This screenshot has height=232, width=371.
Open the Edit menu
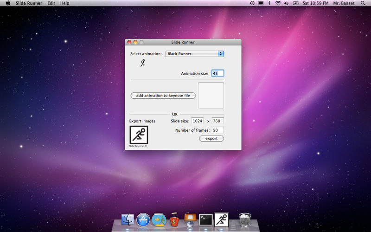(51, 3)
